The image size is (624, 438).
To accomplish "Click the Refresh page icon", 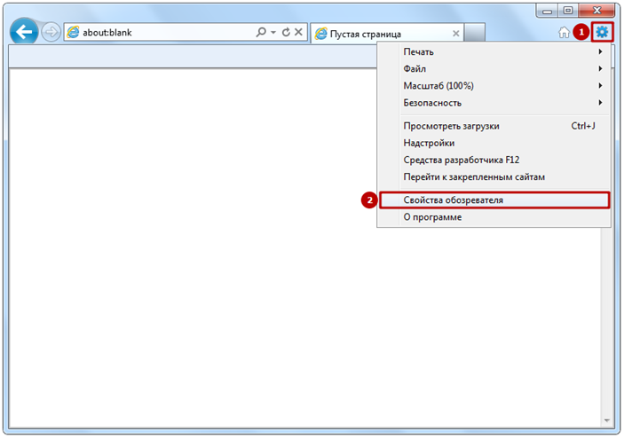I will (x=286, y=33).
